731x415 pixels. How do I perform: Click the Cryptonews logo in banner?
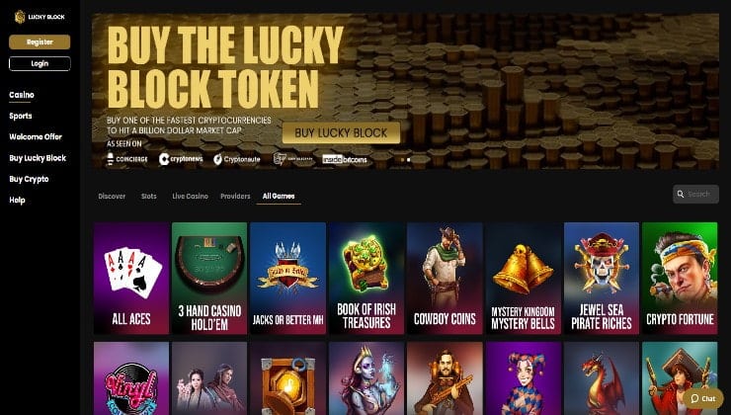tap(181, 159)
